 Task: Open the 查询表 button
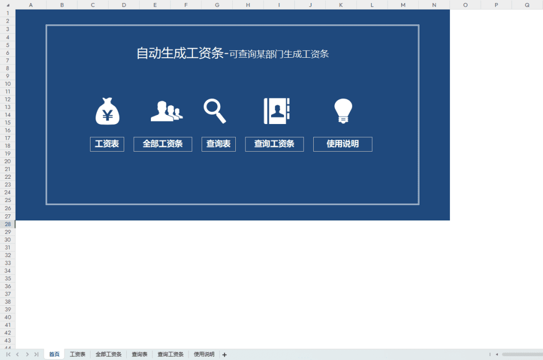[219, 144]
